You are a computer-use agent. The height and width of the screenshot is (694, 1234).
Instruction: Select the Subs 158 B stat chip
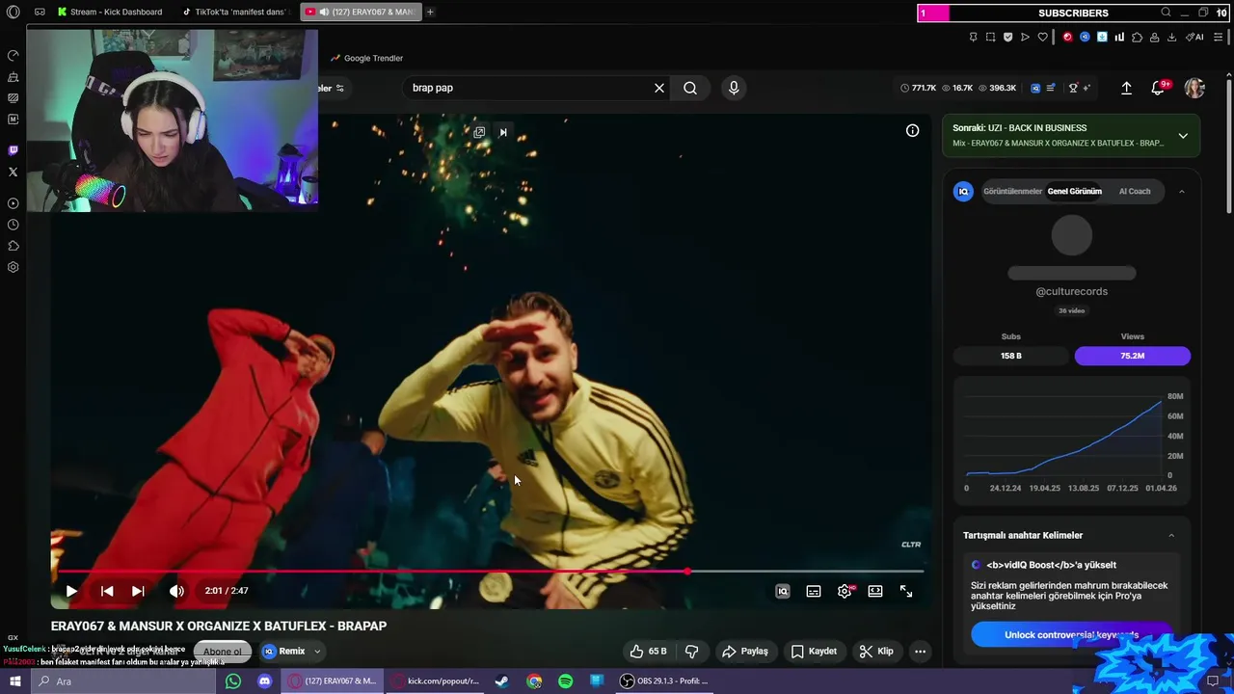(1011, 356)
